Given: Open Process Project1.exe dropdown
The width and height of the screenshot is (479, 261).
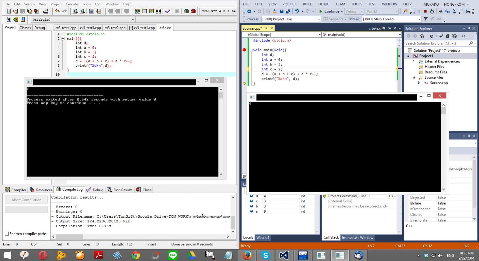Looking at the screenshot, I should click(x=319, y=19).
